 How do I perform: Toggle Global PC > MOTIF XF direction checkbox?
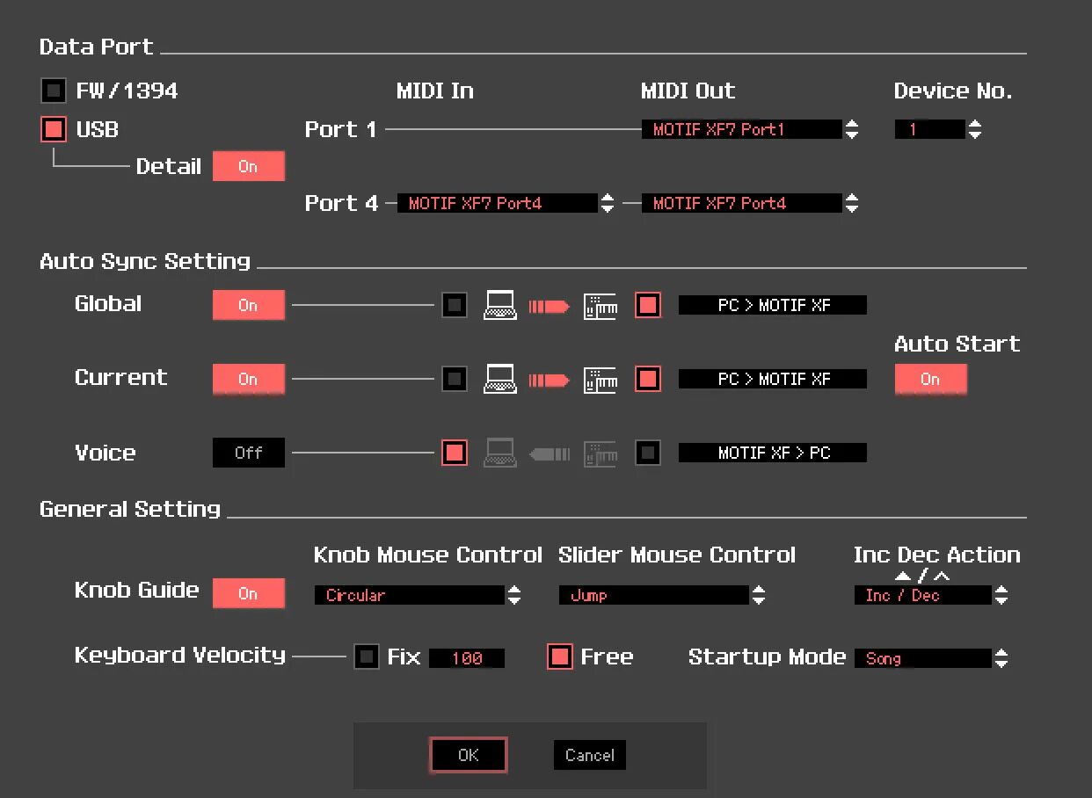tap(648, 305)
